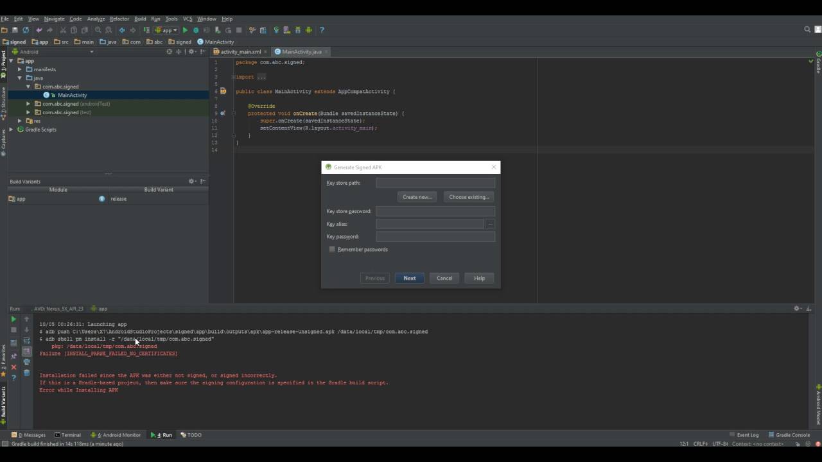Open the search everywhere magnifier at top right
Viewport: 822px width, 462px height.
(x=807, y=30)
